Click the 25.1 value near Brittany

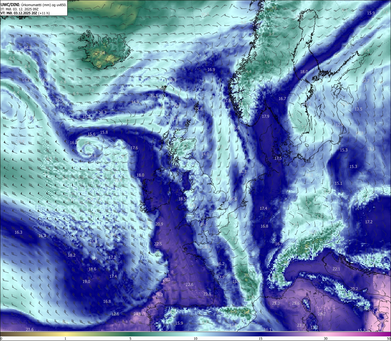(166, 279)
